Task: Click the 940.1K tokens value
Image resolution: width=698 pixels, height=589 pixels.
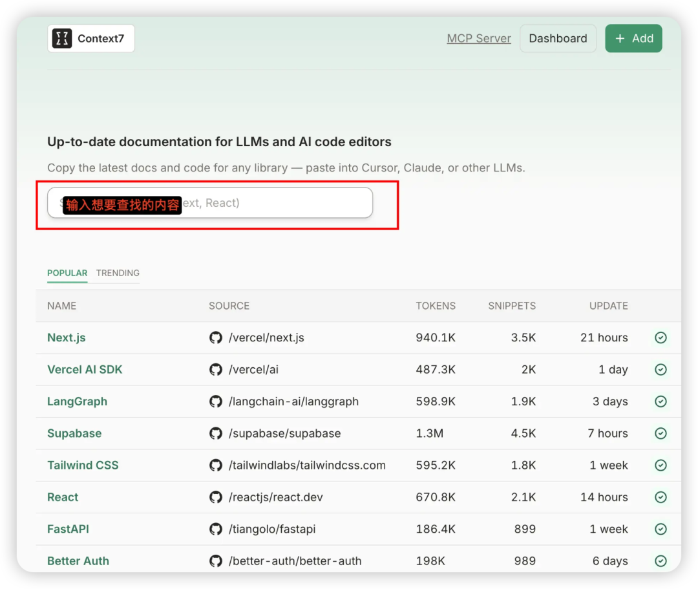Action: (436, 337)
